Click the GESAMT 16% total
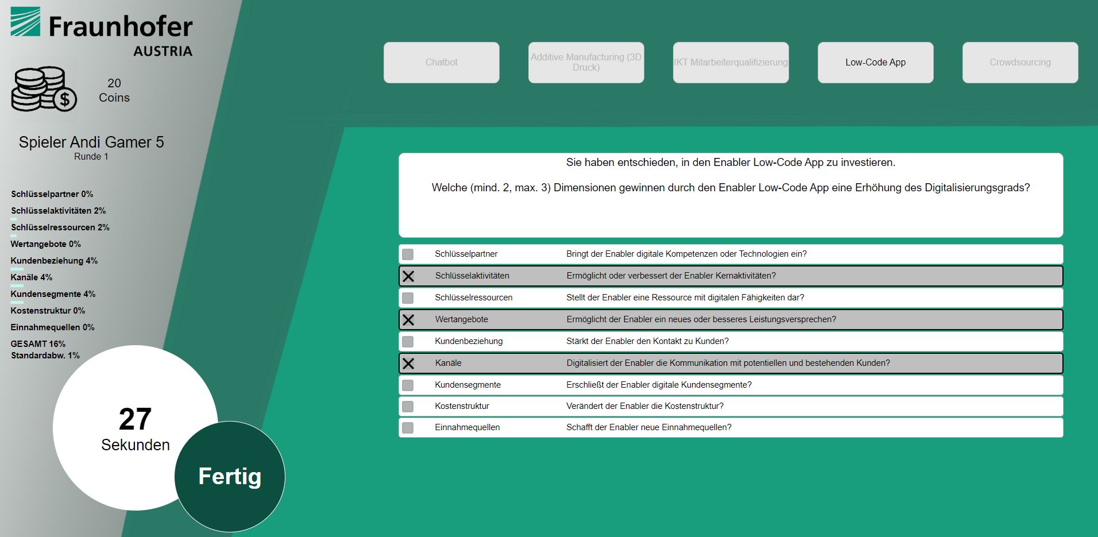1098x537 pixels. [x=38, y=344]
